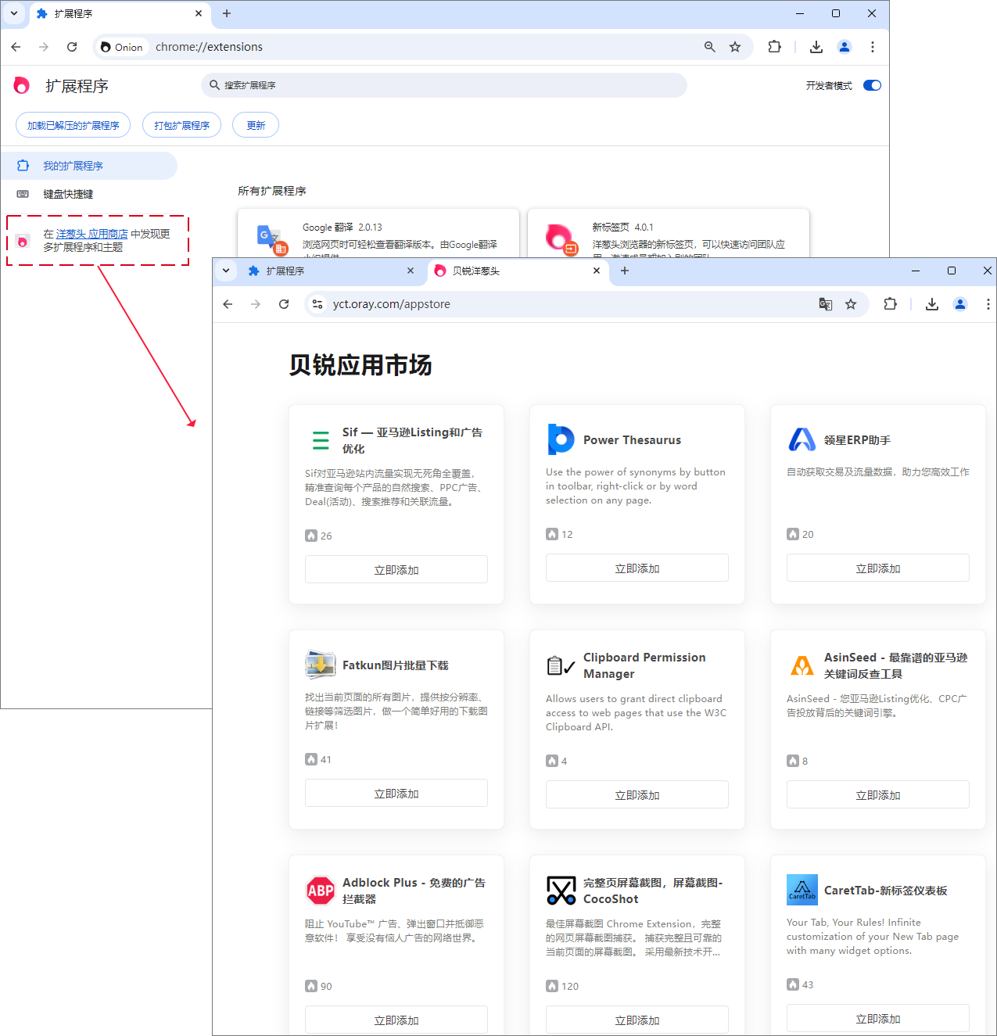
Task: Click translate page icon in address bar
Action: (x=825, y=304)
